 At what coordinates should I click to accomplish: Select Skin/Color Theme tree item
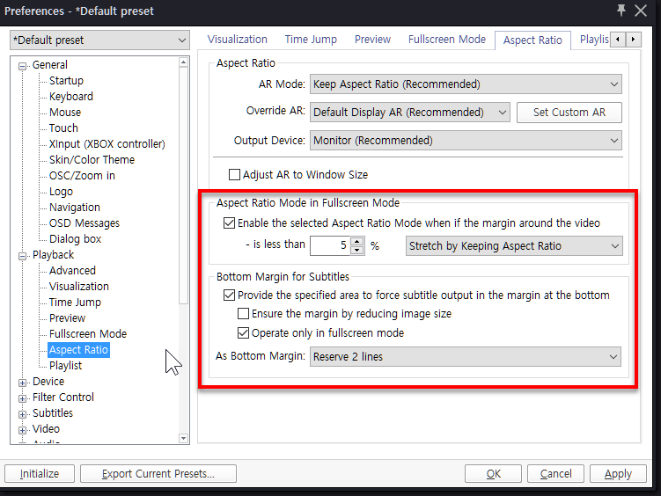[x=92, y=159]
